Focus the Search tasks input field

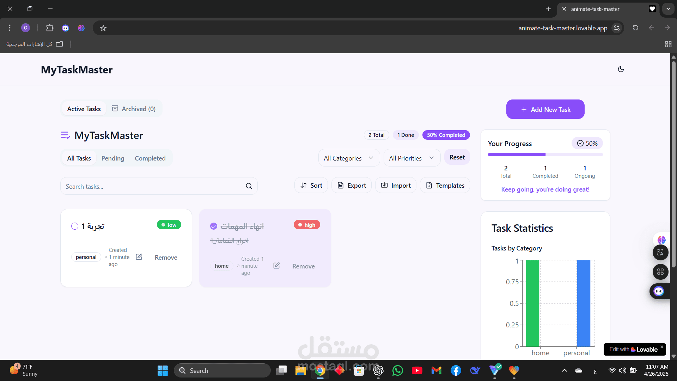coord(159,186)
